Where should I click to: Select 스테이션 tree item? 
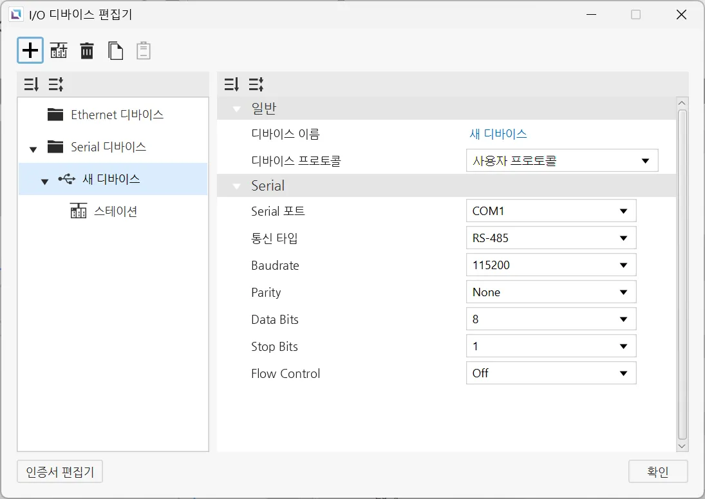coord(115,211)
